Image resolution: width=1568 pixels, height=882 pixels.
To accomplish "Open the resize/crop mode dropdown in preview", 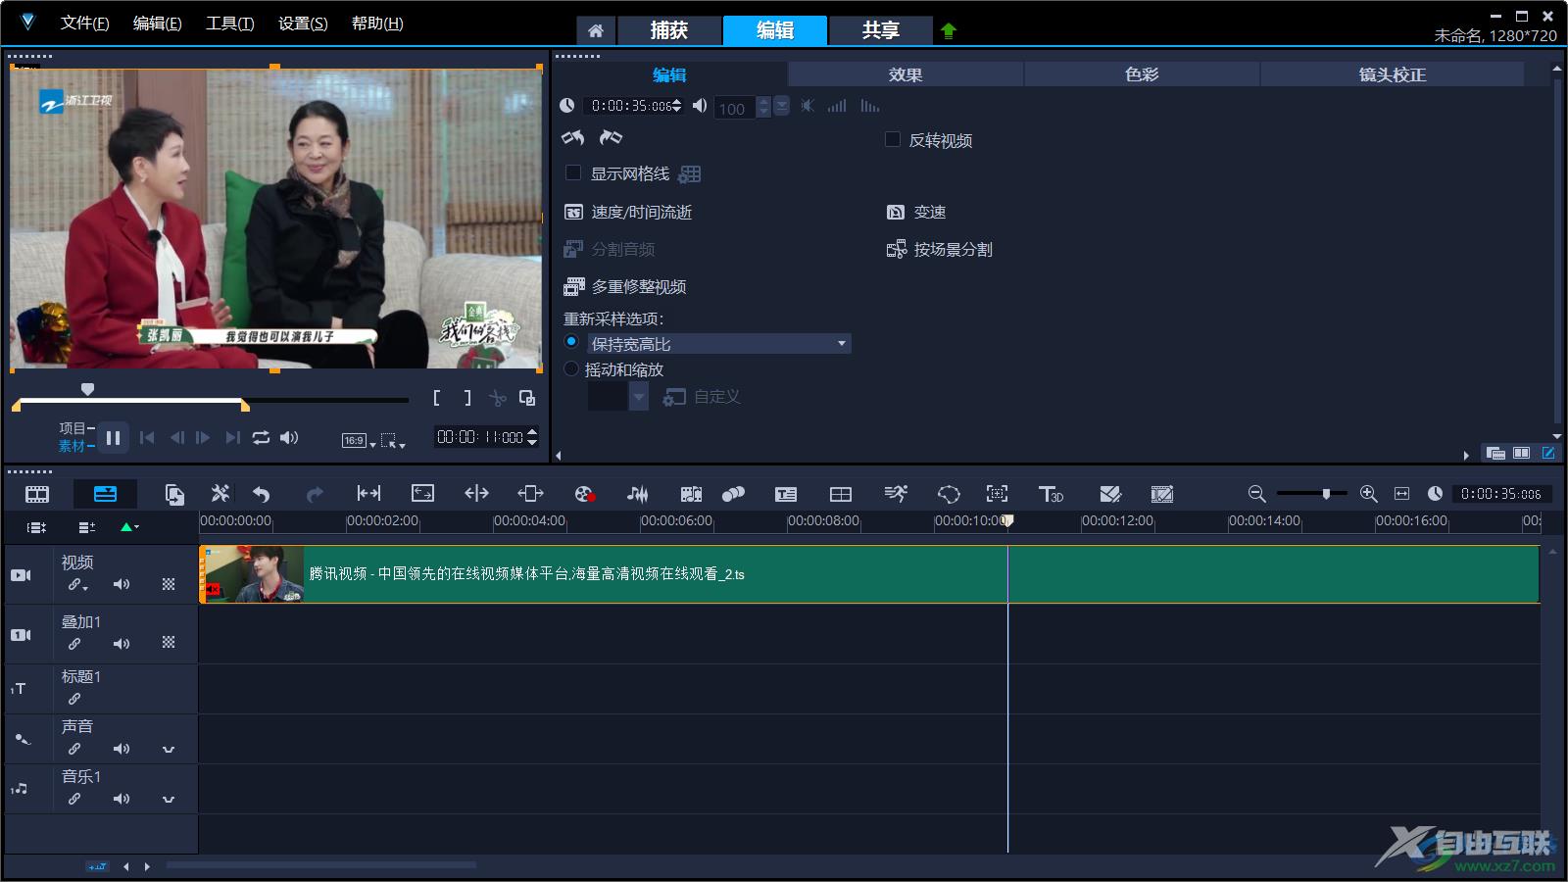I will pyautogui.click(x=393, y=441).
